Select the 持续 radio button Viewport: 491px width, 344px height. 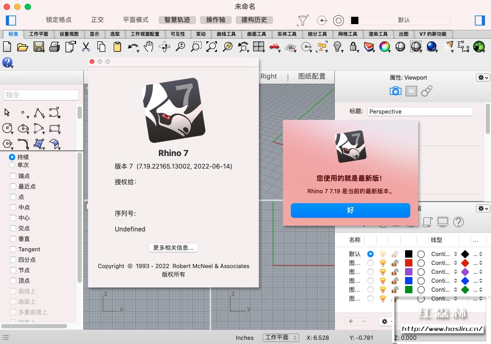12,157
